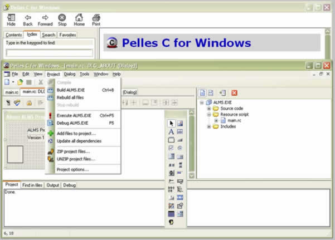Click the keyword input field in help Index
The width and height of the screenshot is (335, 240).
[50, 53]
